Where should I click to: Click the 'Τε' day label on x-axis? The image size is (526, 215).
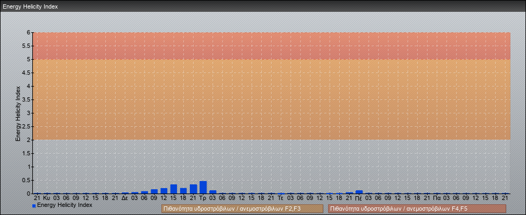(281, 198)
